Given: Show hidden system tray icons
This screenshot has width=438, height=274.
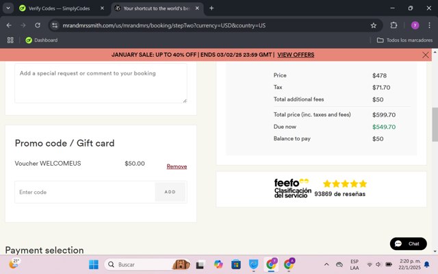Looking at the screenshot, I should pyautogui.click(x=326, y=264).
